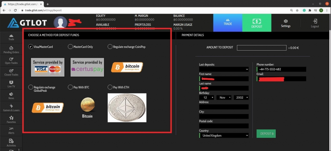Click the First name field

pos(224,79)
